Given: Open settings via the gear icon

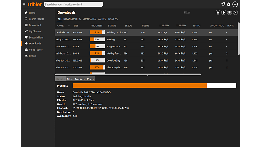Looking at the screenshot, I should pos(229,4).
